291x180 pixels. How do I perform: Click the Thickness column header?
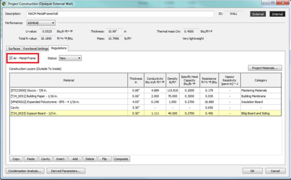point(136,80)
